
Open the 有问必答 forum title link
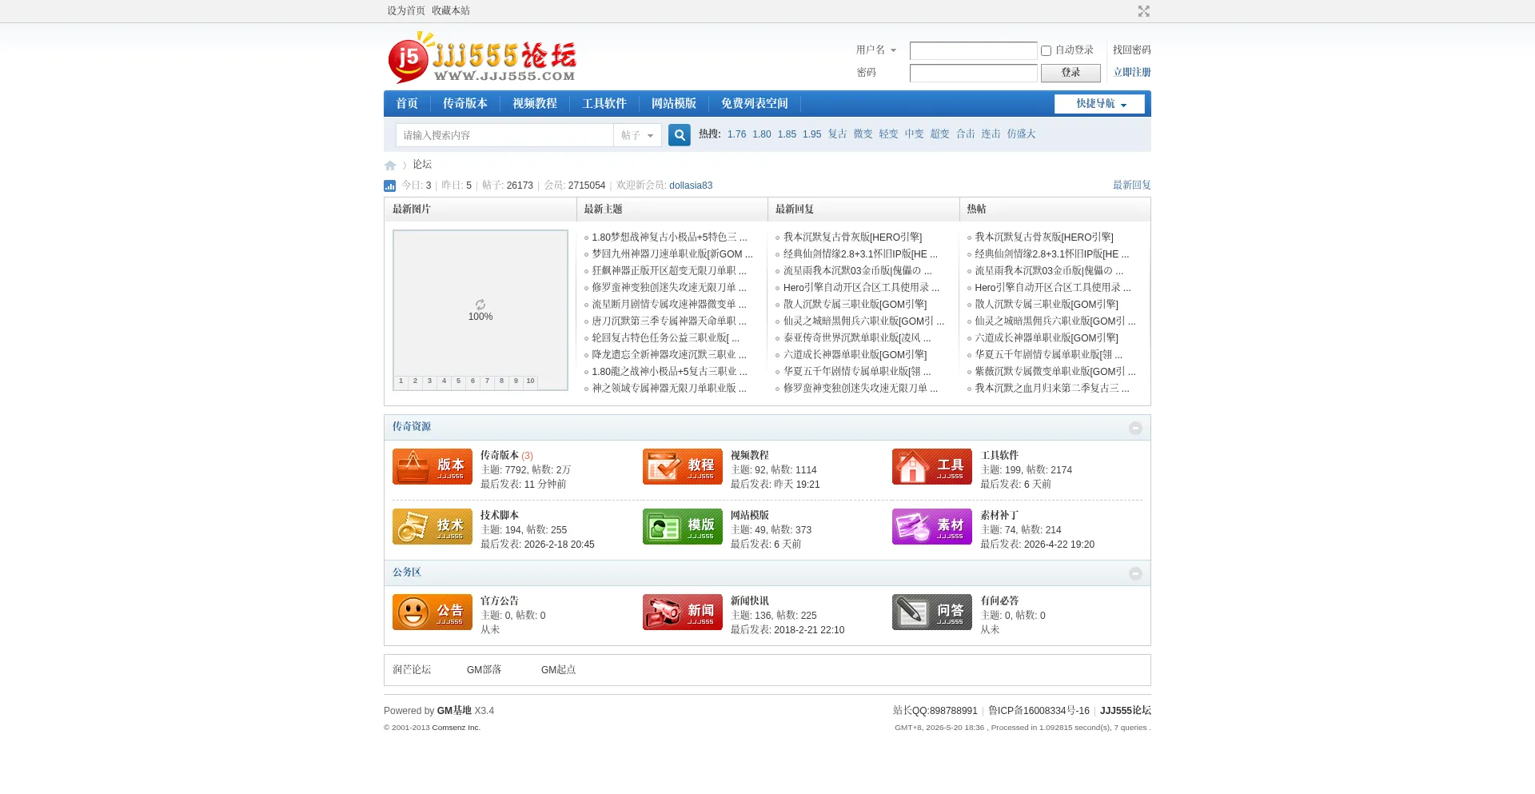click(x=1000, y=601)
